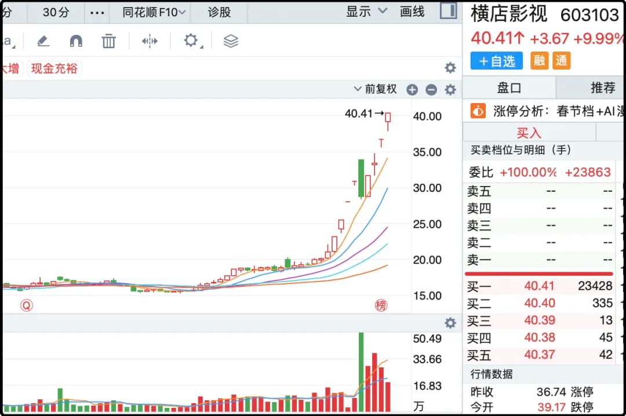Toggle the right side panel layout icon
Screen dimensions: 626x416
point(448,11)
